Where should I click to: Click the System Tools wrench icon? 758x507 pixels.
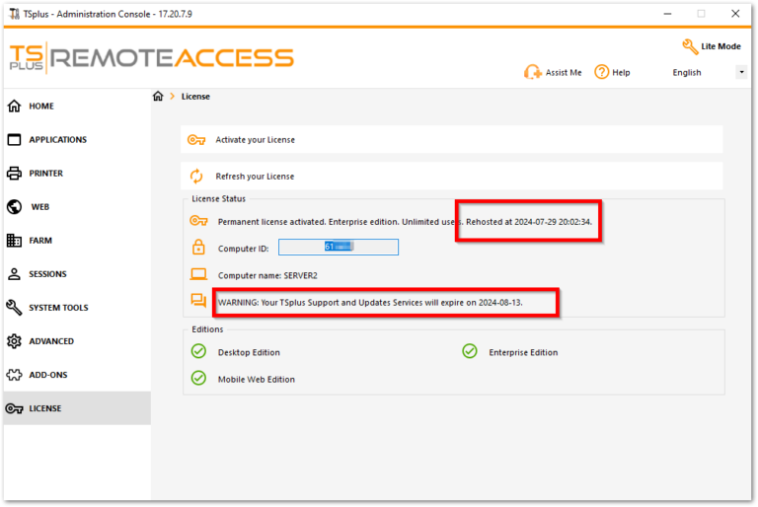pos(14,308)
